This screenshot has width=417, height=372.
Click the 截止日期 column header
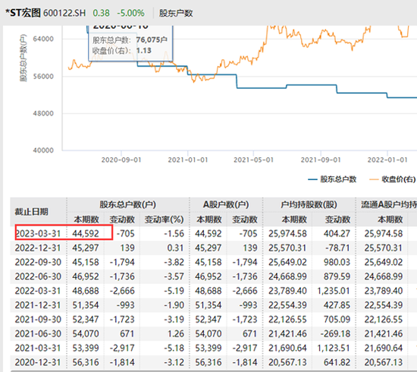pos(31,212)
